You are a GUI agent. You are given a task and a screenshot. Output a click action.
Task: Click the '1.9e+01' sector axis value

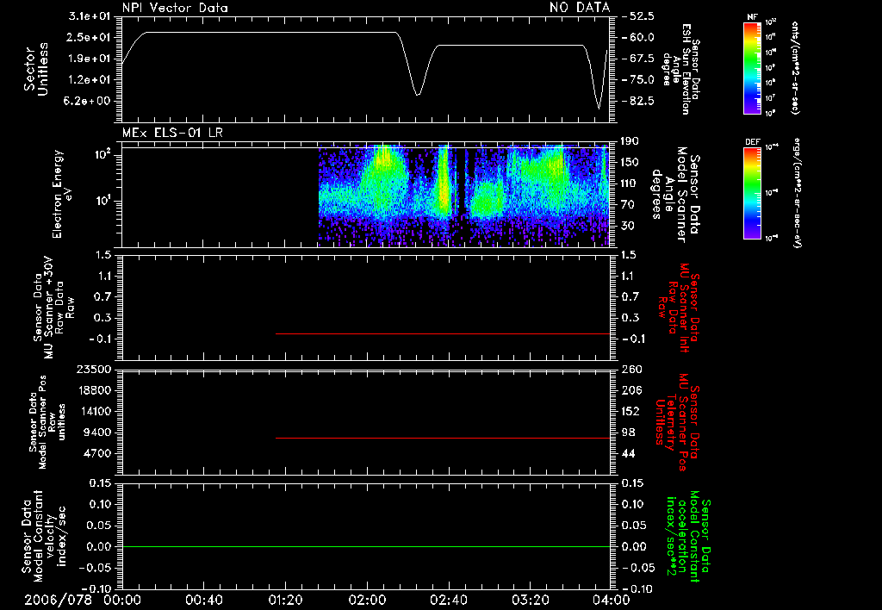pyautogui.click(x=89, y=59)
